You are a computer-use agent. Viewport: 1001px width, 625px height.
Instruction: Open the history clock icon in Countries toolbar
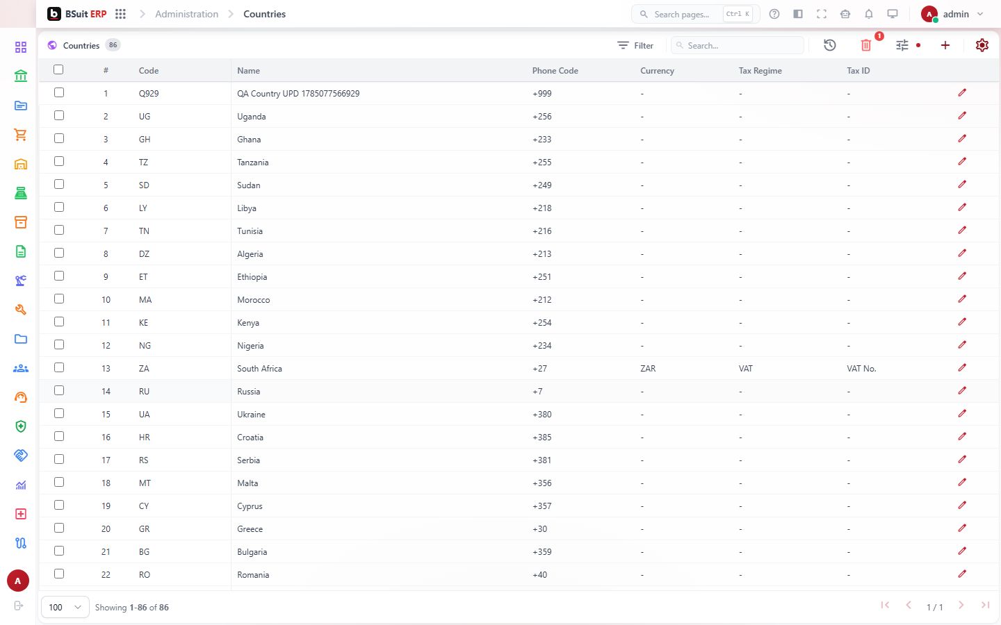point(829,45)
